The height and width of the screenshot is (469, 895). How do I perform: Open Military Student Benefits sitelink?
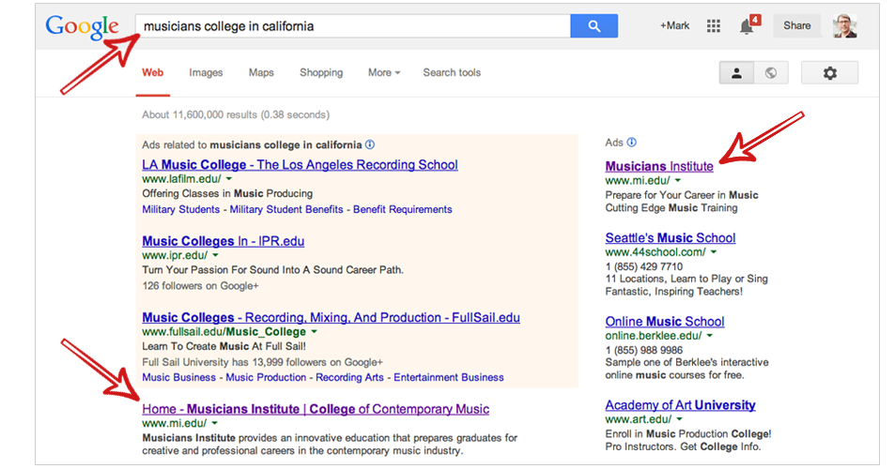pyautogui.click(x=286, y=210)
